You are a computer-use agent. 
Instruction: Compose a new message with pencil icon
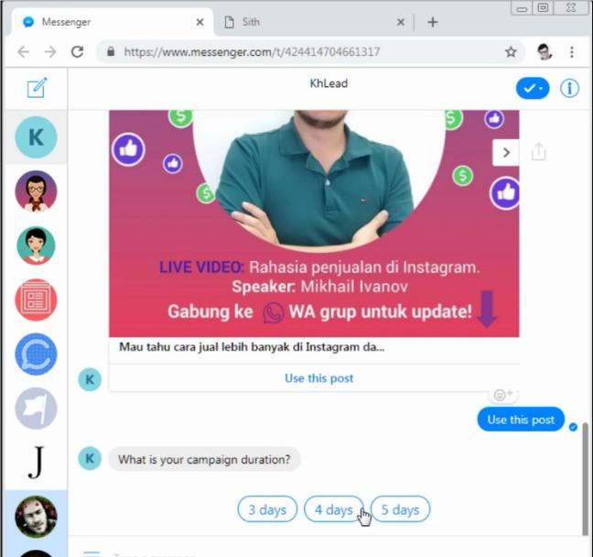(37, 88)
